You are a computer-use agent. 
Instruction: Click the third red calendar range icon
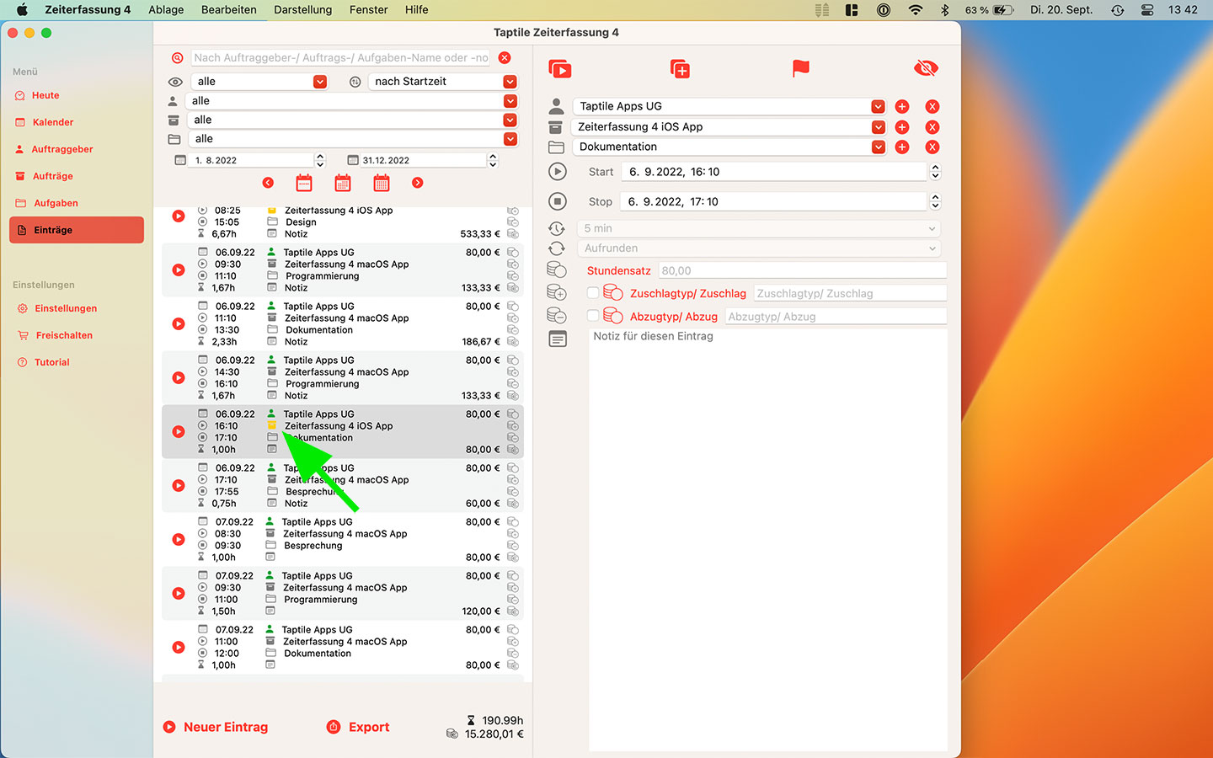382,183
